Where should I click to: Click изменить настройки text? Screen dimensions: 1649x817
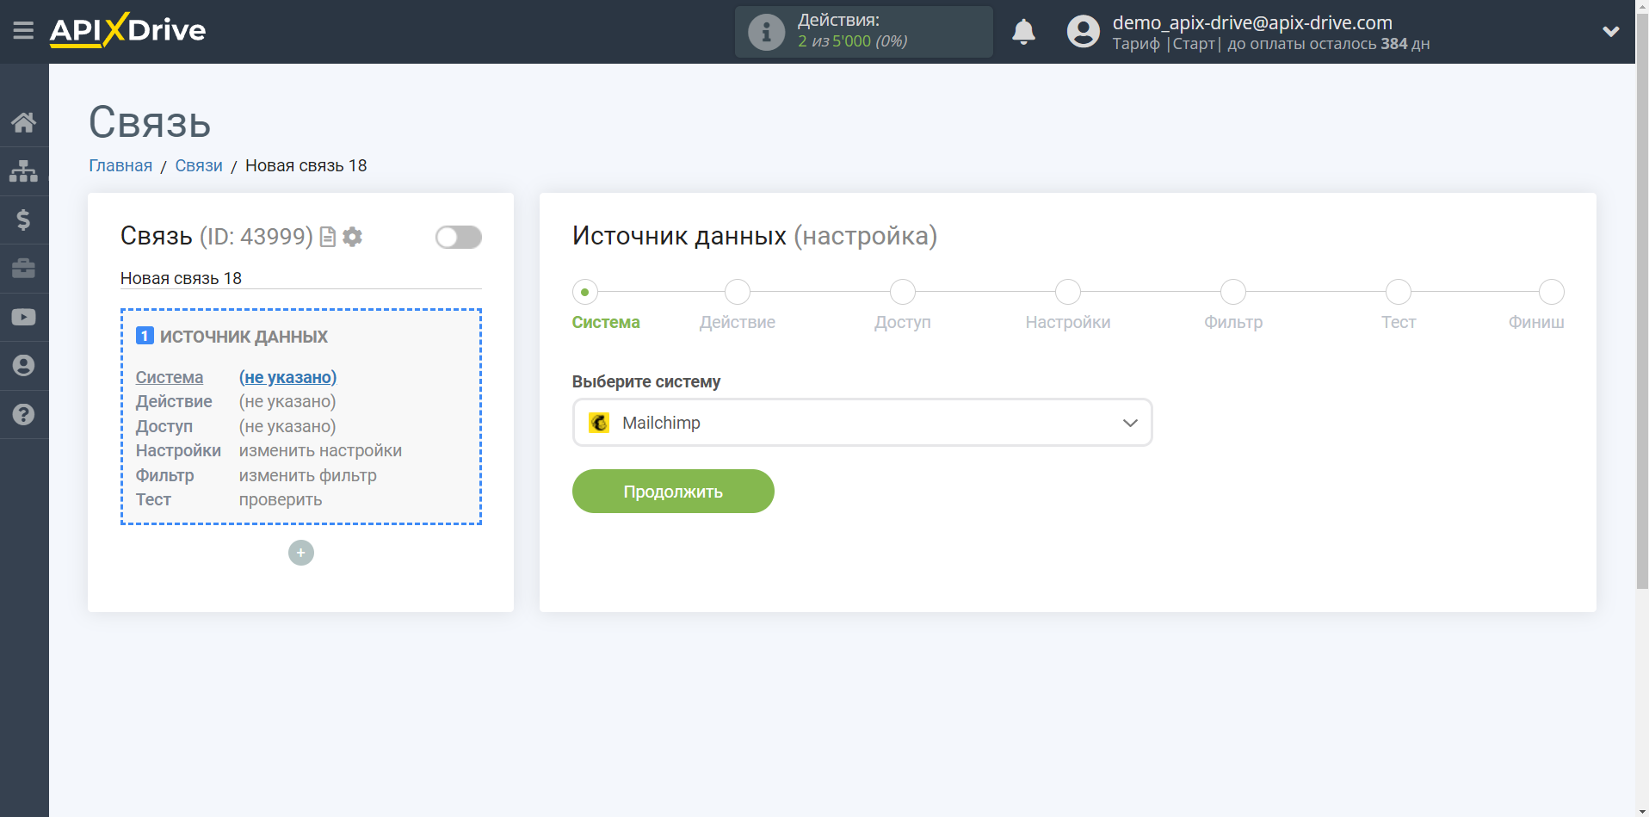pos(320,450)
